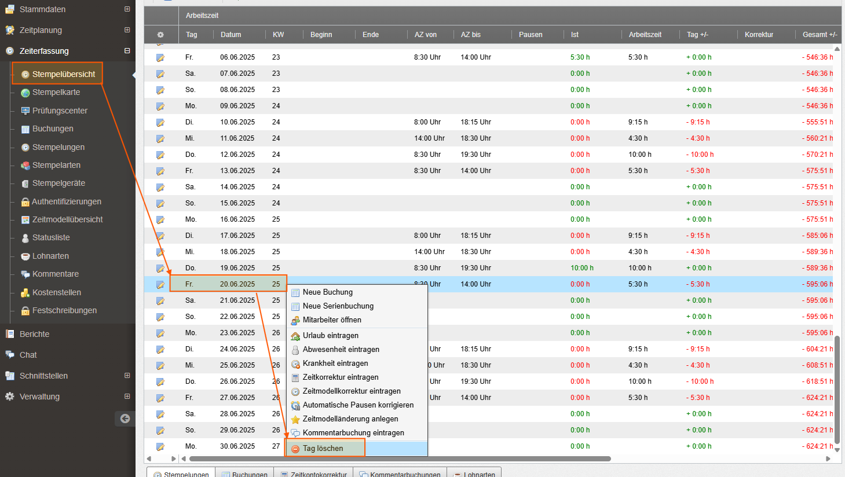
Task: Click Neue Buchung in context menu
Action: click(x=327, y=292)
